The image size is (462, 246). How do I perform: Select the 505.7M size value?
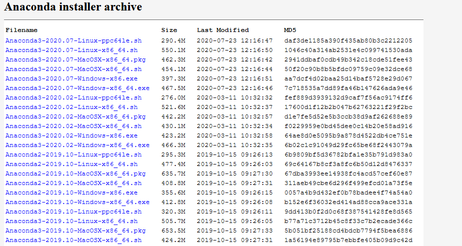click(x=173, y=221)
